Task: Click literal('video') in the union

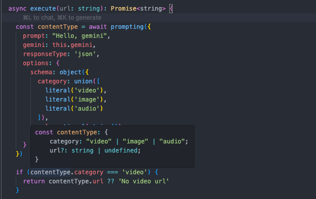Action: pyautogui.click(x=74, y=90)
